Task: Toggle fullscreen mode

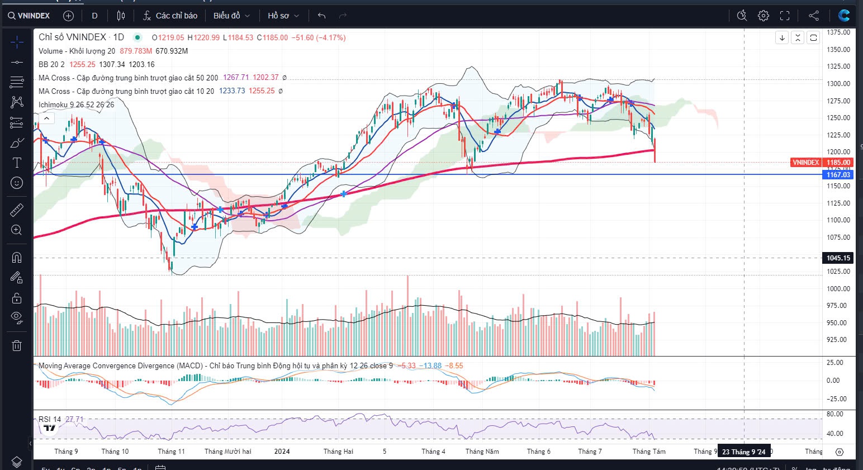Action: (785, 16)
